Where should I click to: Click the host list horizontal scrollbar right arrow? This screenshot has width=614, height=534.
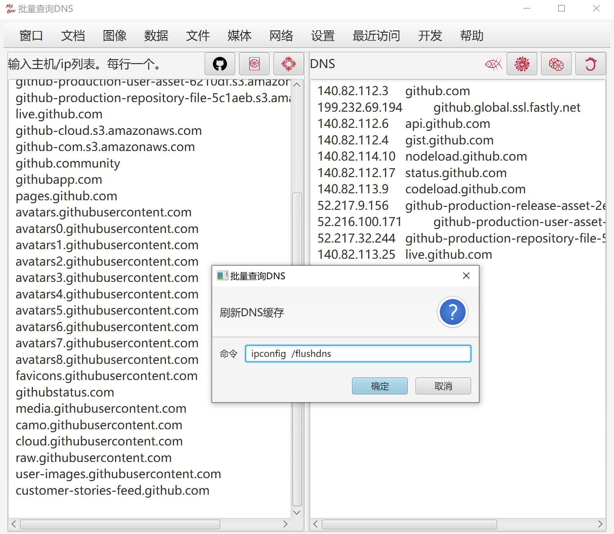(x=285, y=524)
